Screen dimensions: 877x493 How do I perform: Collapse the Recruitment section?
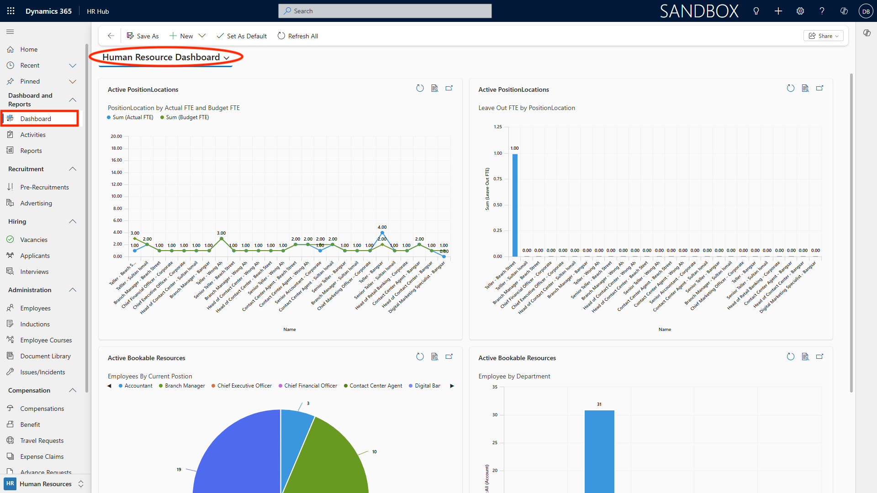point(73,169)
